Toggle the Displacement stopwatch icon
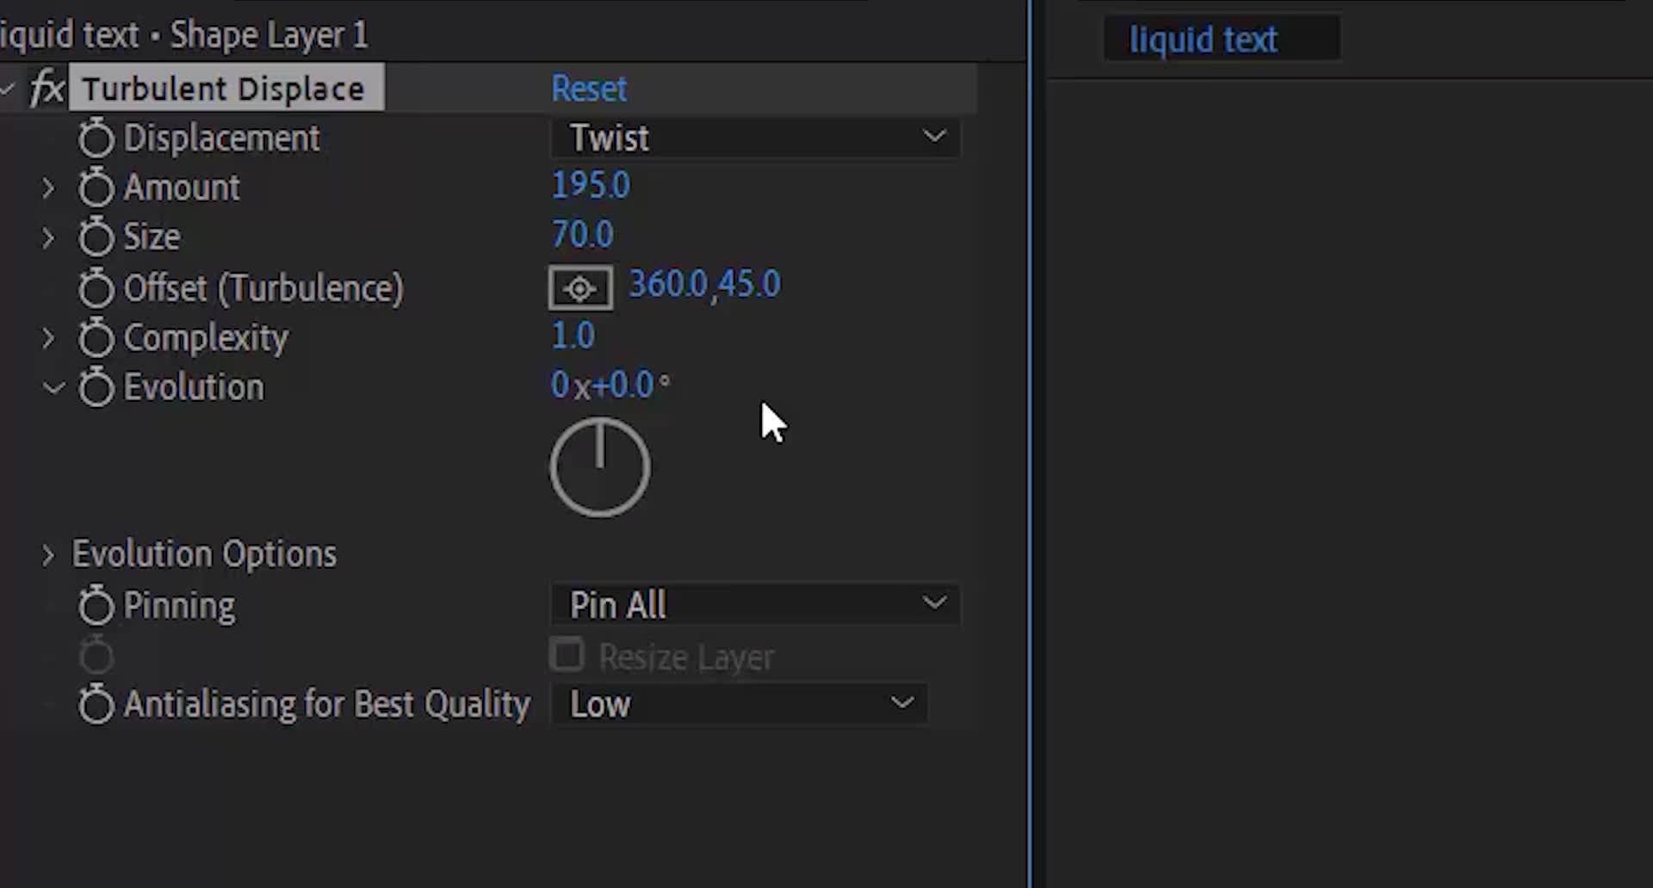Screen dimensions: 1653x888 (x=96, y=139)
